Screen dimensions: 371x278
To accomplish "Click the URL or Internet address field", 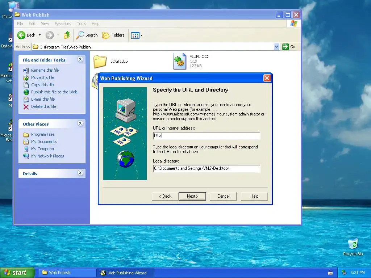I will pos(207,135).
